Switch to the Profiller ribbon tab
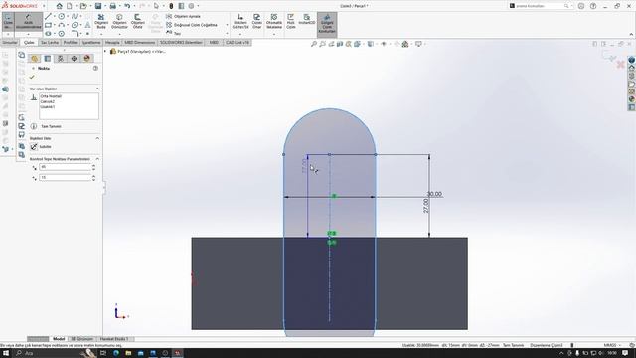636x358 pixels. [x=71, y=42]
